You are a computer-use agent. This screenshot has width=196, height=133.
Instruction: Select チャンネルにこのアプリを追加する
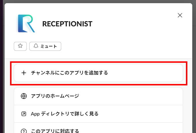pos(69,73)
